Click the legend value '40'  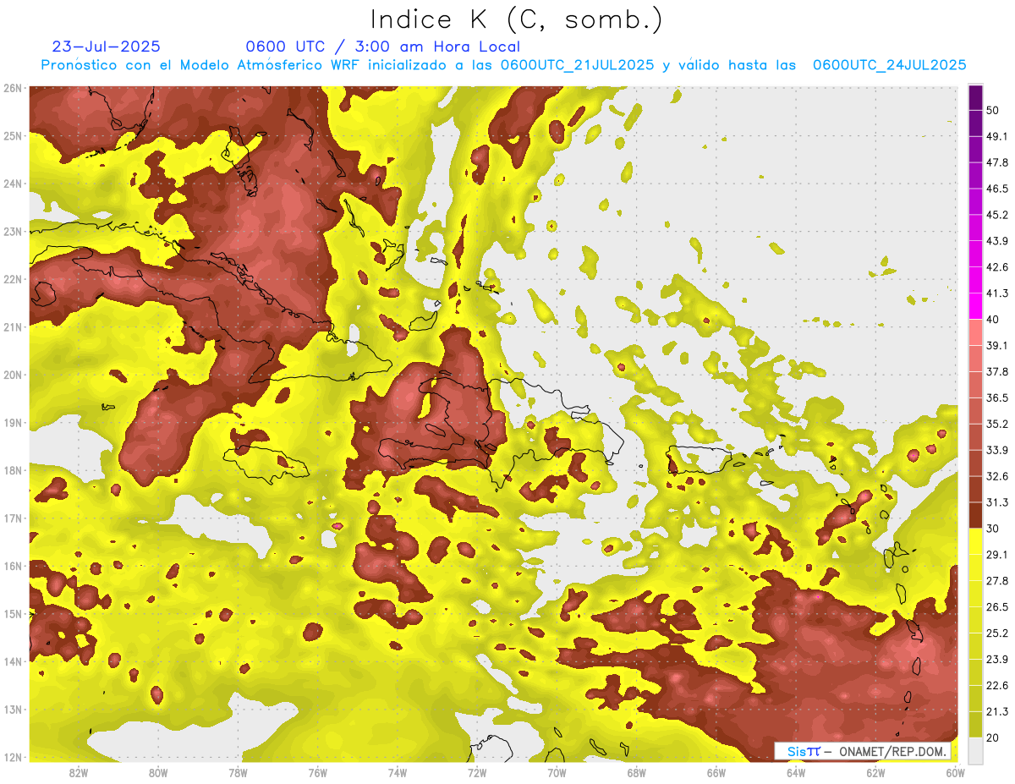(x=992, y=319)
